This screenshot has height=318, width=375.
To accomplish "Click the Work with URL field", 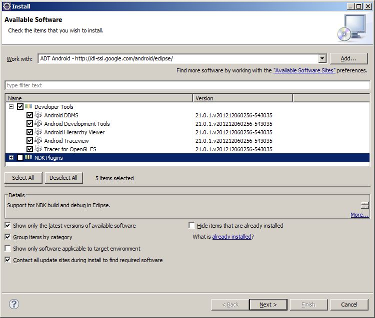I will (x=178, y=58).
